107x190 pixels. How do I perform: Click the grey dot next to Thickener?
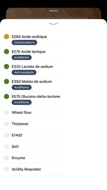pos(7,124)
